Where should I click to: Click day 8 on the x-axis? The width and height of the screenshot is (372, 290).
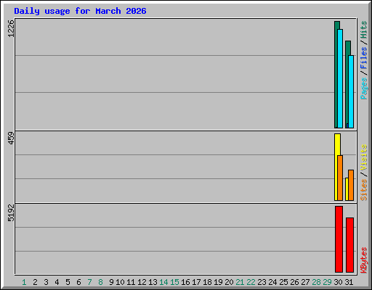tap(100, 282)
